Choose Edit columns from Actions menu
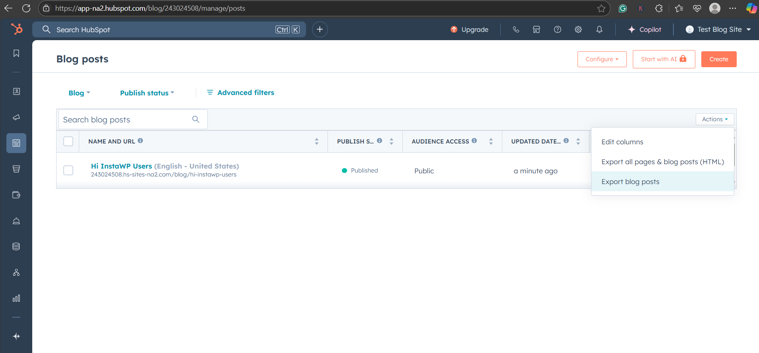Image resolution: width=759 pixels, height=353 pixels. (x=663, y=142)
